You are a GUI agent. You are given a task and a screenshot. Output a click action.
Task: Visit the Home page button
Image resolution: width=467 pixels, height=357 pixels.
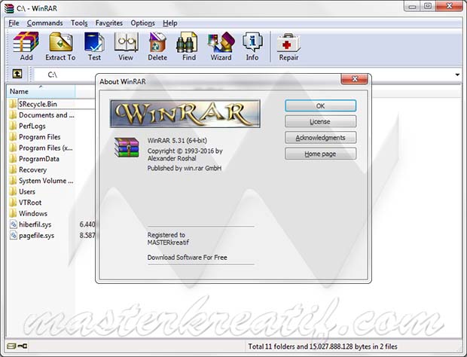pos(320,154)
